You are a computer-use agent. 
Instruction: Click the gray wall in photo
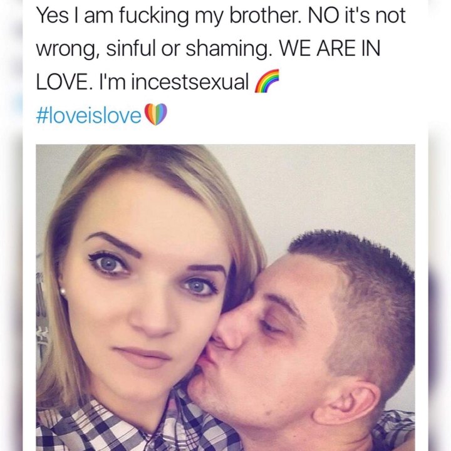pos(331,187)
